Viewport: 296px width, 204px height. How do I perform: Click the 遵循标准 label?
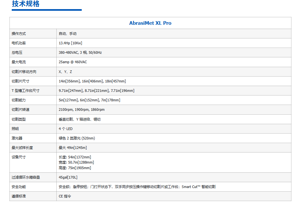[19, 196]
